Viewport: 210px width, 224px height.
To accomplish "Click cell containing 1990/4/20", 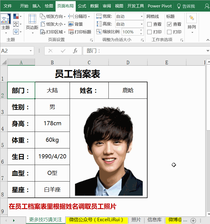I will [52, 157].
